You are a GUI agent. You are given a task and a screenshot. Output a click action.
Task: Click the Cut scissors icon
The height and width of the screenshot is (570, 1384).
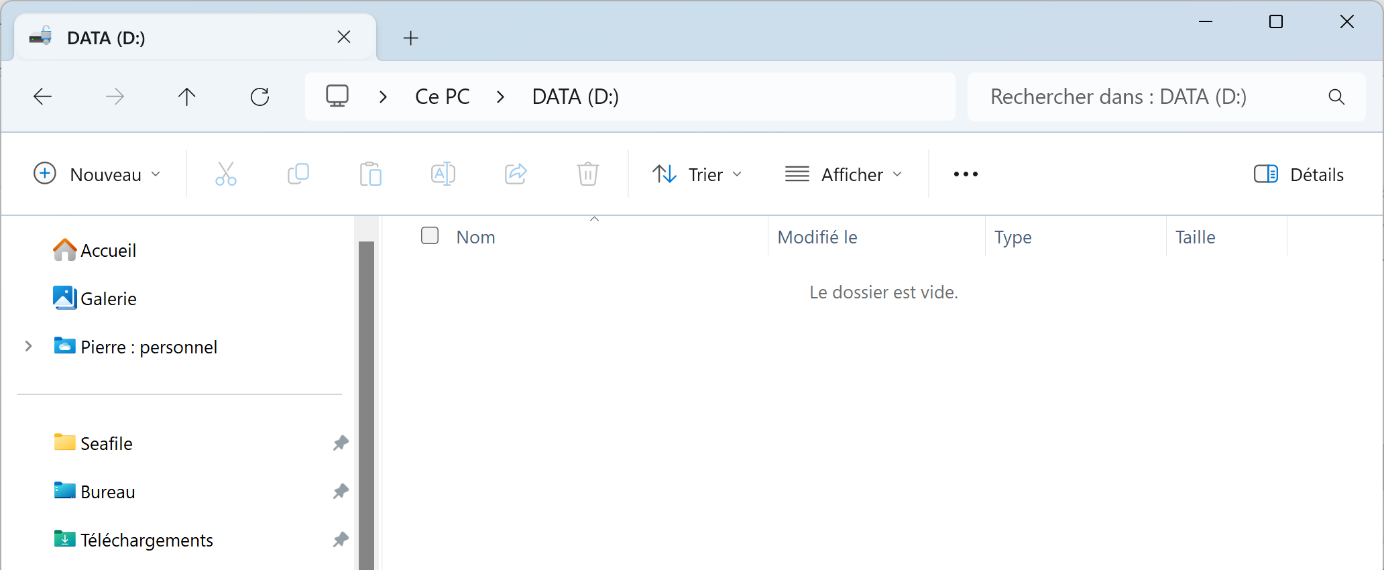[x=226, y=174]
